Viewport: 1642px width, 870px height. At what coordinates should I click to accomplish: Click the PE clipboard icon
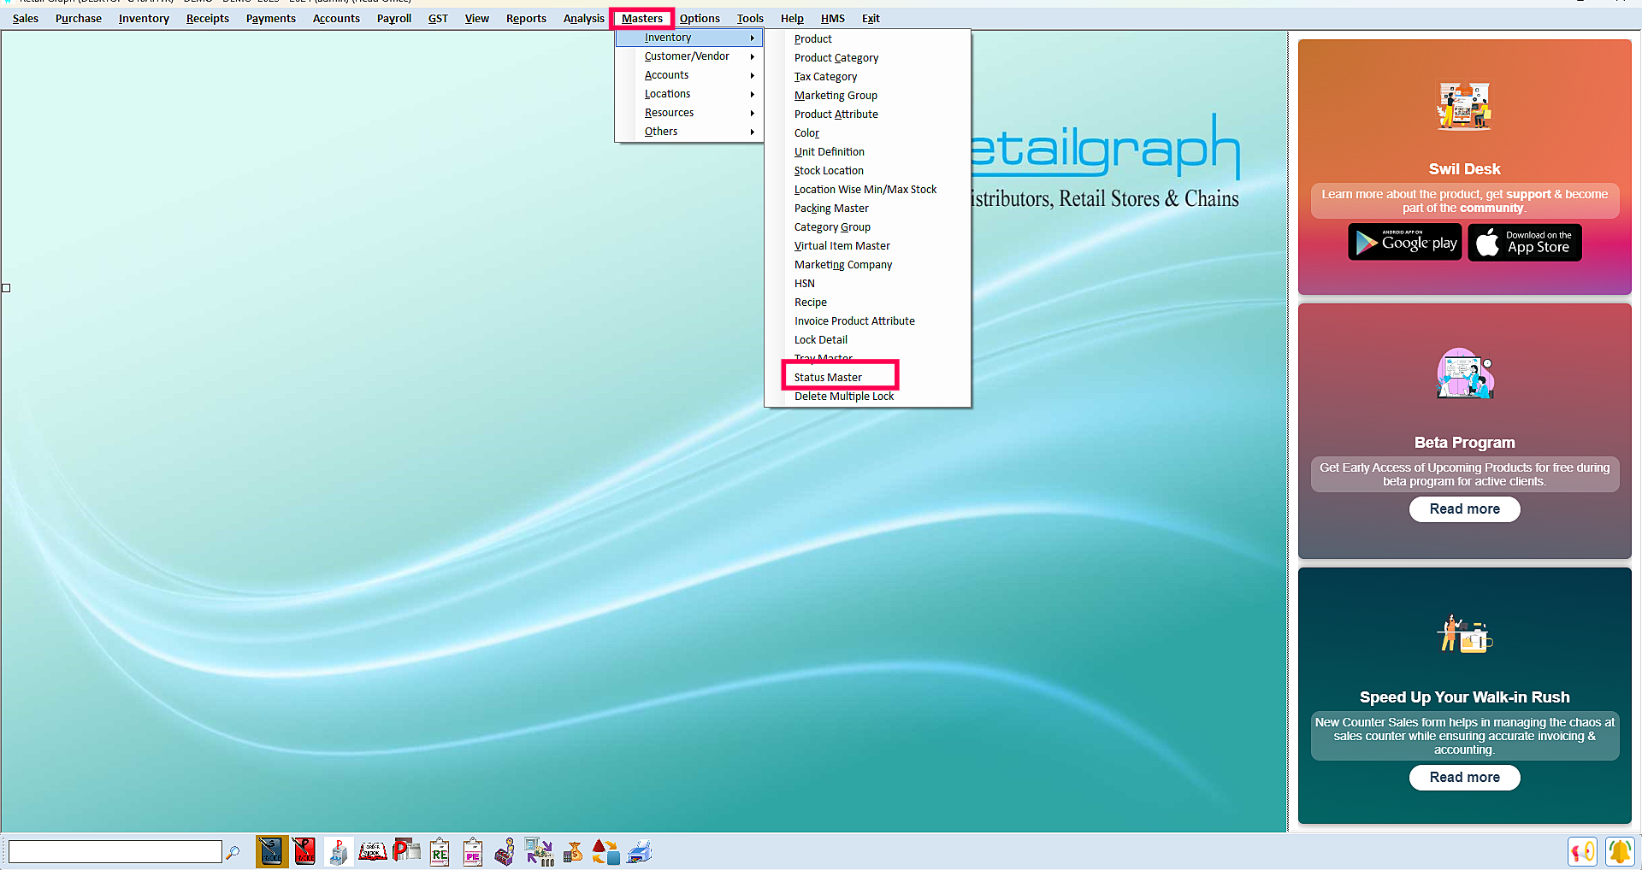pyautogui.click(x=473, y=851)
